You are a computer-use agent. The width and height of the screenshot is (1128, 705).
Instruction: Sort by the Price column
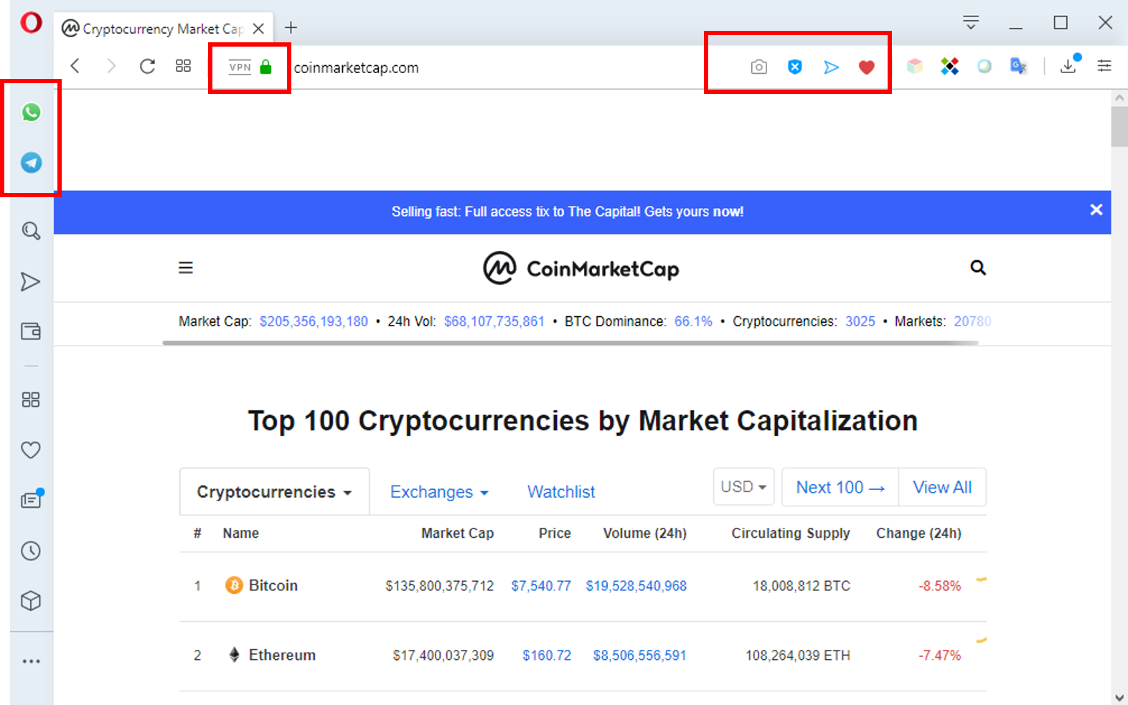(x=555, y=533)
